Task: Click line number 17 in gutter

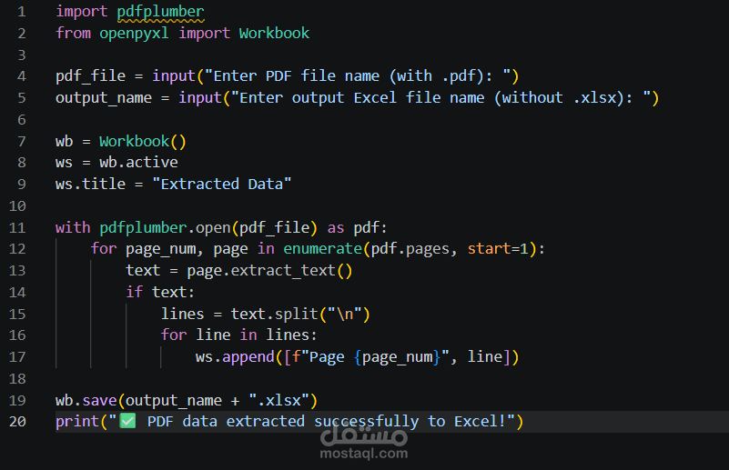Action: pyautogui.click(x=17, y=357)
